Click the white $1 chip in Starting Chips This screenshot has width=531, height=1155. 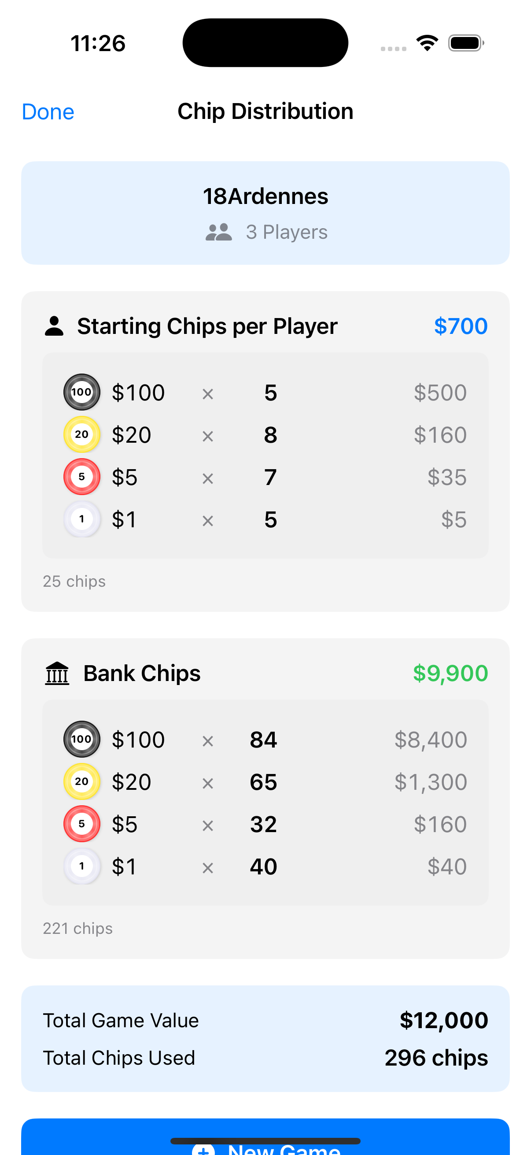[81, 519]
